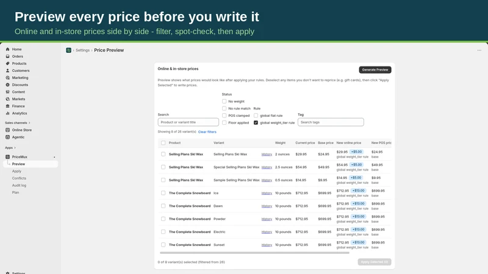Image resolution: width=488 pixels, height=274 pixels.
Task: Click the Base price column header
Action: coord(326,143)
